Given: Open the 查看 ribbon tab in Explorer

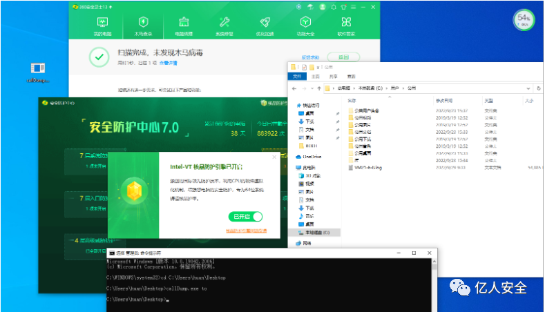Looking at the screenshot, I should (x=351, y=77).
